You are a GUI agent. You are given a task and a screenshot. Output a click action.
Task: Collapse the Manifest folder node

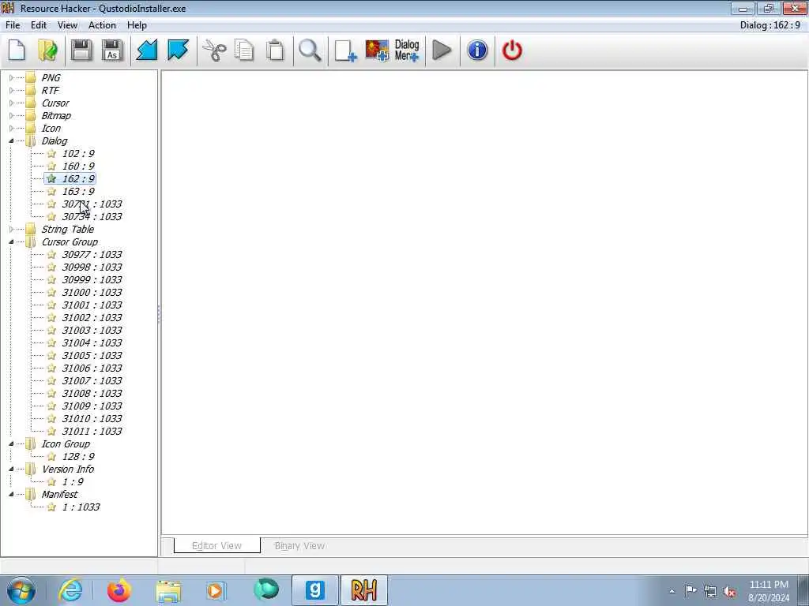click(11, 495)
